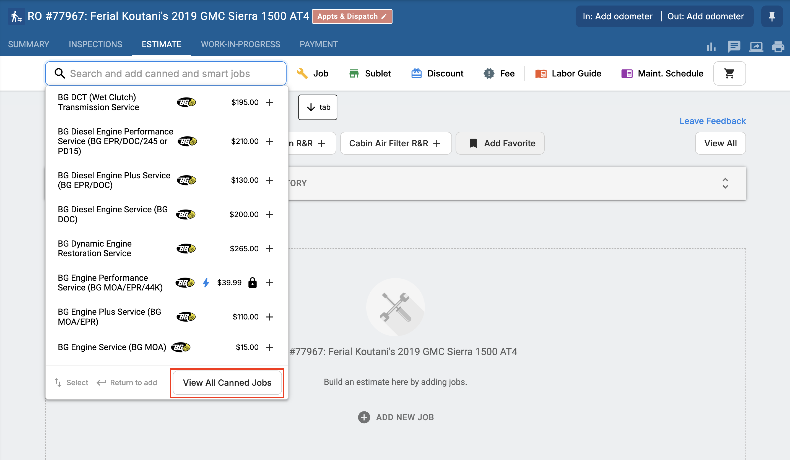Add BG Diesel Engine Performance Service with plus
Viewport: 790px width, 460px height.
[x=270, y=141]
